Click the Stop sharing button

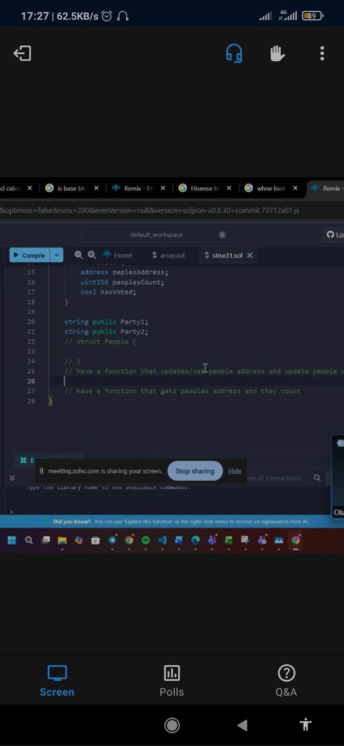tap(195, 471)
